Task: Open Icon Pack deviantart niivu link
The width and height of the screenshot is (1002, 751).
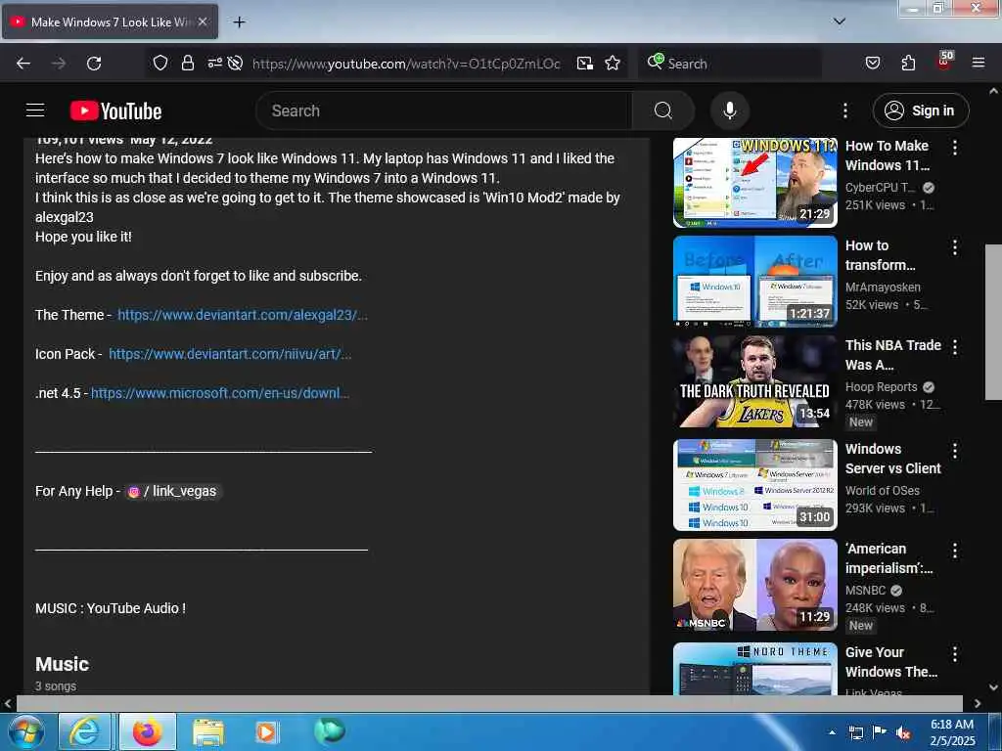Action: point(230,354)
